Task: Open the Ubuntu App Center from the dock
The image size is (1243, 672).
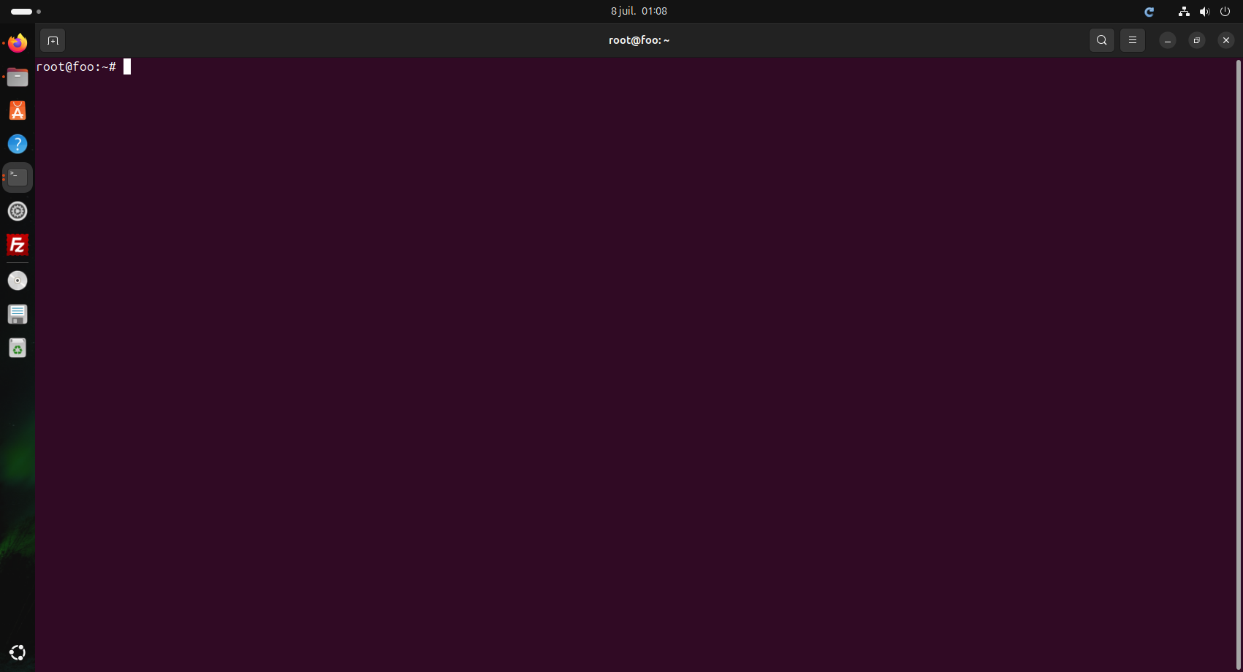Action: [x=17, y=110]
